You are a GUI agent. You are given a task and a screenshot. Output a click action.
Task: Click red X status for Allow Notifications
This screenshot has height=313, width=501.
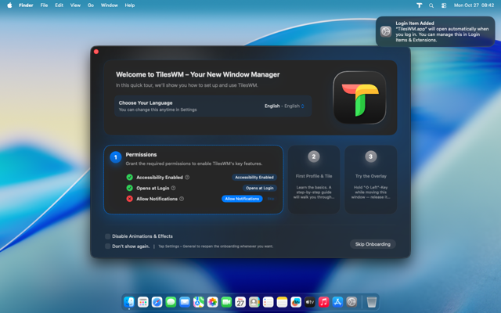coord(129,199)
